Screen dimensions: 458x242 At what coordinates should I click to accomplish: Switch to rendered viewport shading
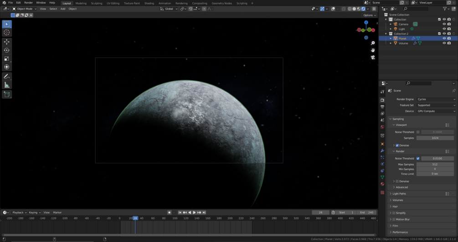coord(363,9)
